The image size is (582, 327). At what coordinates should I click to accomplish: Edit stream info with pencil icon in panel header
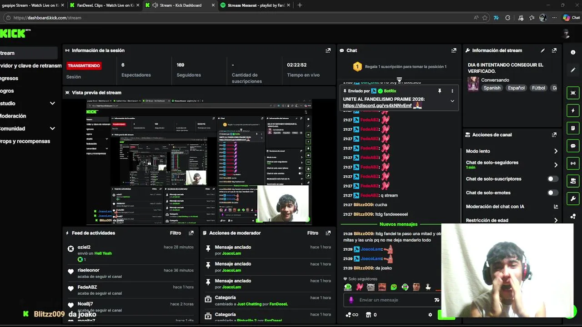(x=542, y=50)
